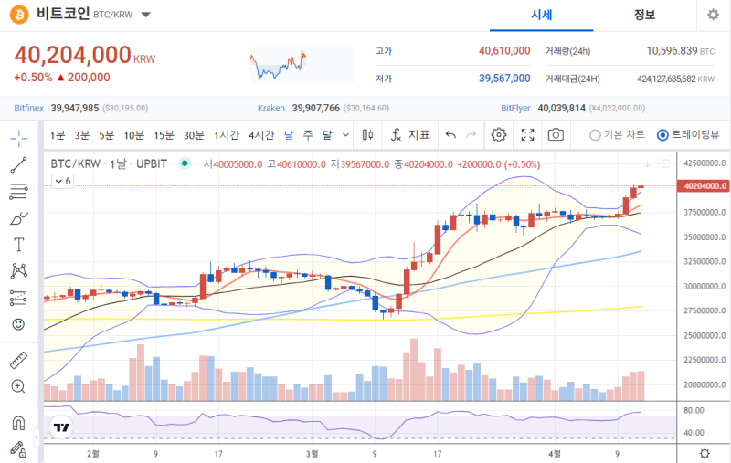Click the Bitcoin logo icon
This screenshot has height=463, width=731.
point(19,15)
